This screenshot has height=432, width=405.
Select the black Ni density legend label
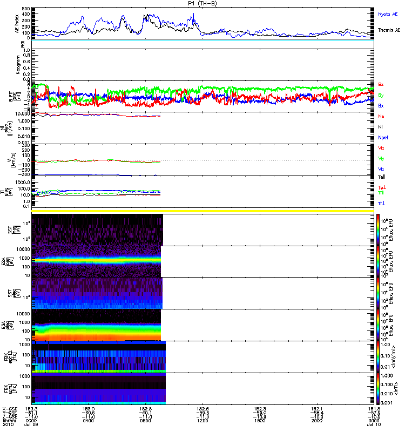[x=380, y=127]
